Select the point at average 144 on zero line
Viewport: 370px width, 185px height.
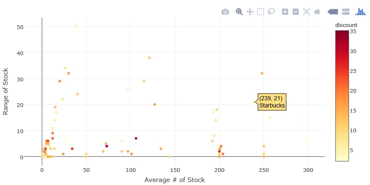pyautogui.click(x=170, y=157)
